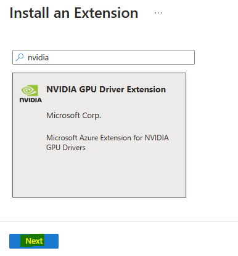Screen dimensions: 238x256
Task: Click the Next button
Action: point(34,241)
